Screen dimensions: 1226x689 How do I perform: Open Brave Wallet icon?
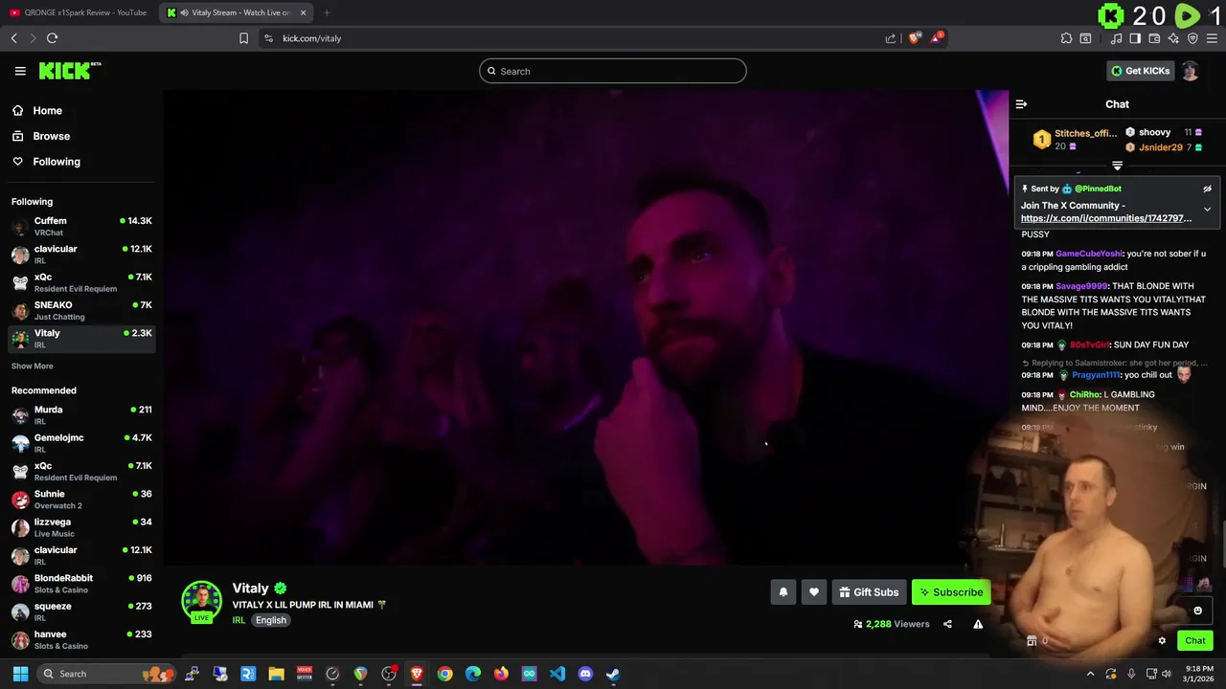click(x=1154, y=38)
